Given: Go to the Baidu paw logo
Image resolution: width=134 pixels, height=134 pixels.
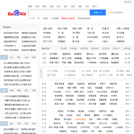Looking at the screenshot, I should coord(17,13).
